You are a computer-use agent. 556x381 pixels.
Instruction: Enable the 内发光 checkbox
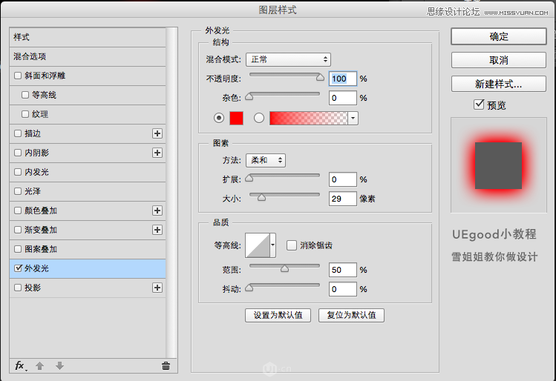(18, 172)
